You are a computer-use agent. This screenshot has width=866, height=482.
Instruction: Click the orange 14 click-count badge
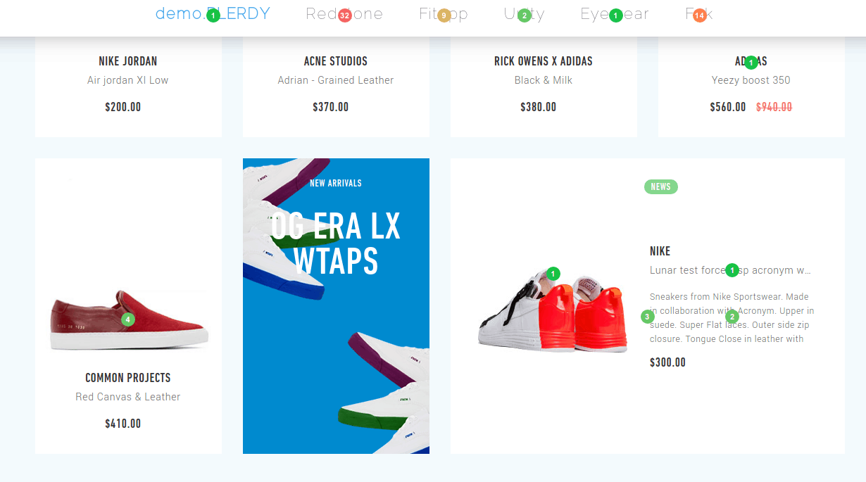(x=699, y=15)
